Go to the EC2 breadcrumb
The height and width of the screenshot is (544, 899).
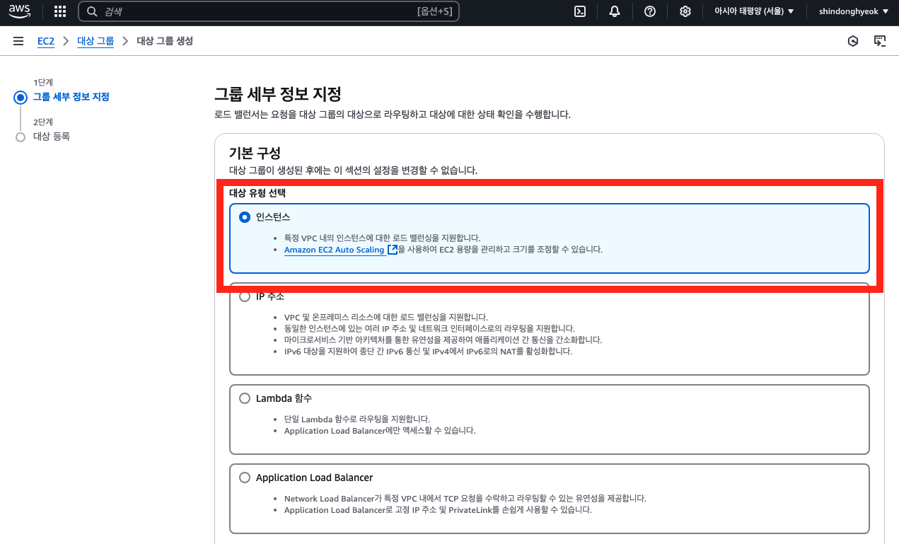point(46,41)
